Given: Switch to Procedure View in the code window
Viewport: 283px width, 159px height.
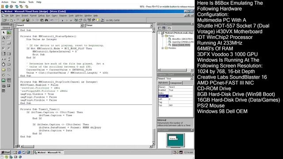Looking at the screenshot, I should coord(16,146).
